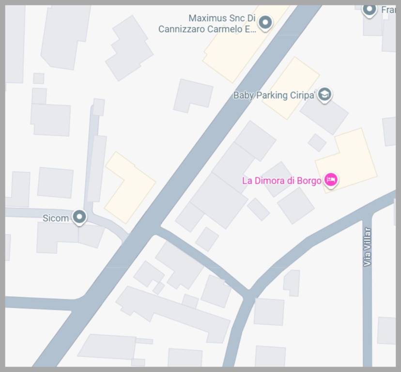Select the small square building below Baby Parking
Image resolution: width=401 pixels, height=372 pixels.
[317, 142]
